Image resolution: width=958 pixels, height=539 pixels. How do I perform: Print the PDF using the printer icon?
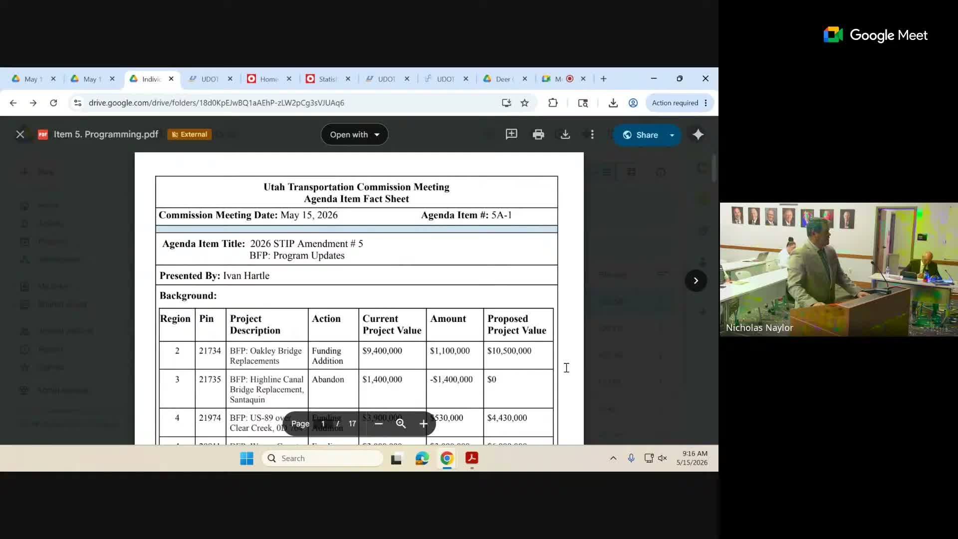pos(538,134)
